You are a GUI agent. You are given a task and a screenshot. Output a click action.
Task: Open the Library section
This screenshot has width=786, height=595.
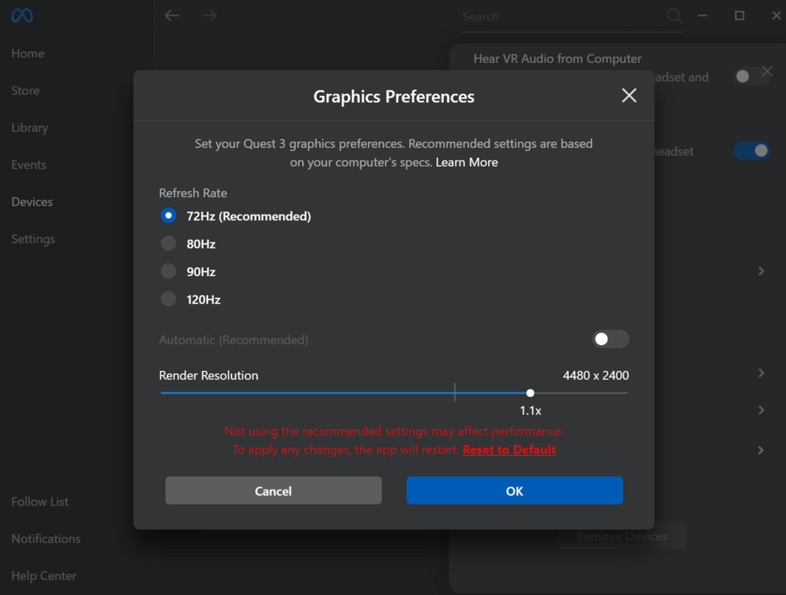click(30, 128)
